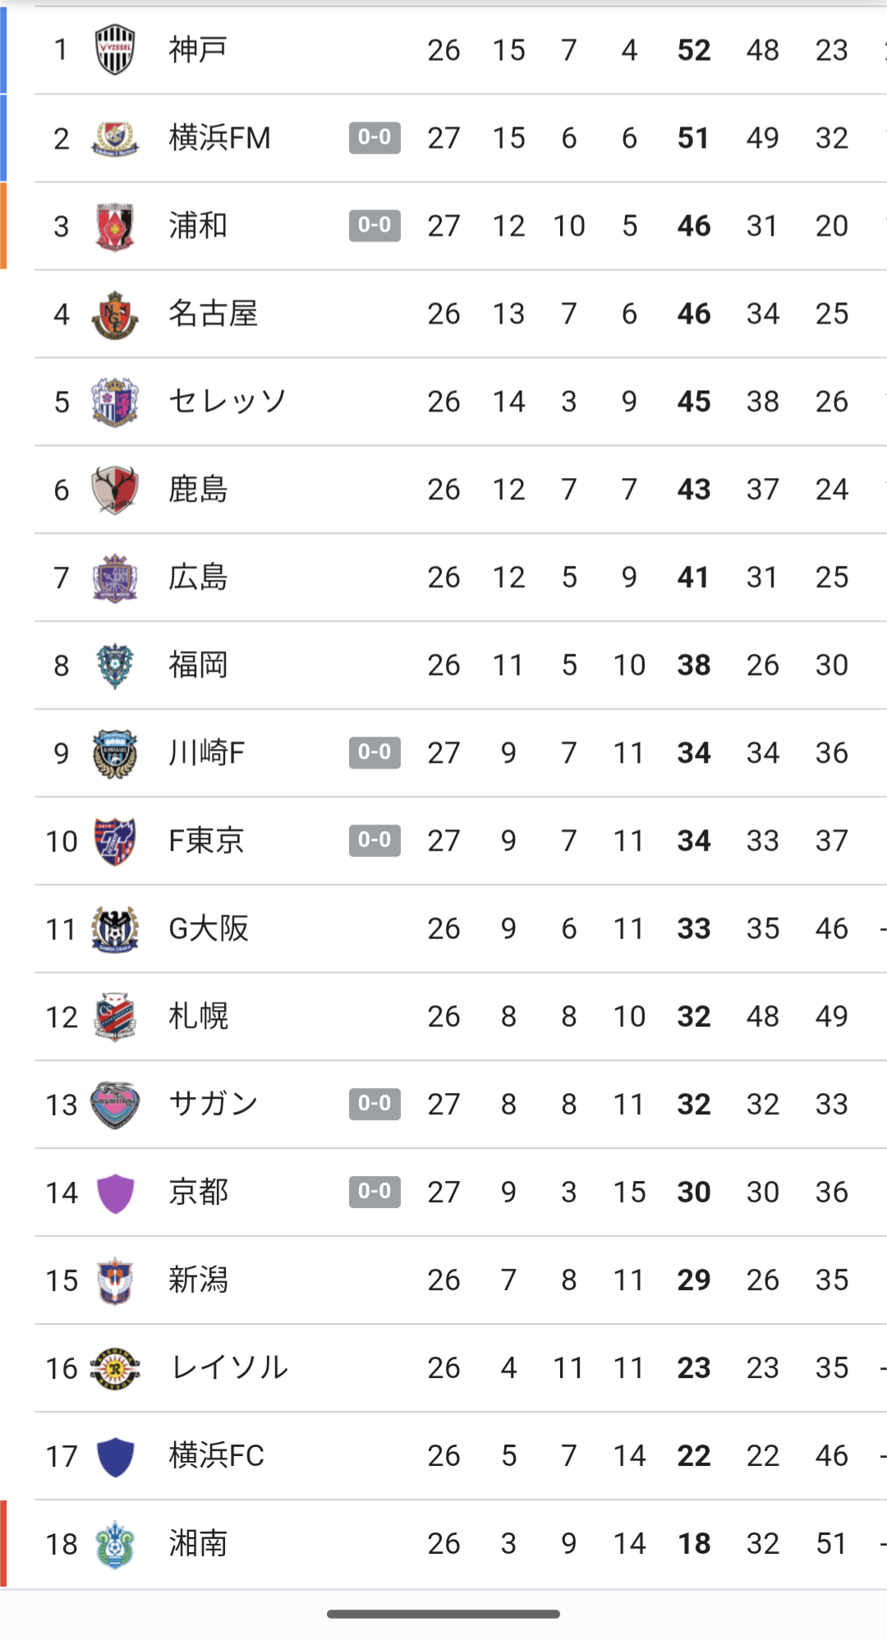Select the 福岡 team name
The height and width of the screenshot is (1640, 887).
[198, 665]
